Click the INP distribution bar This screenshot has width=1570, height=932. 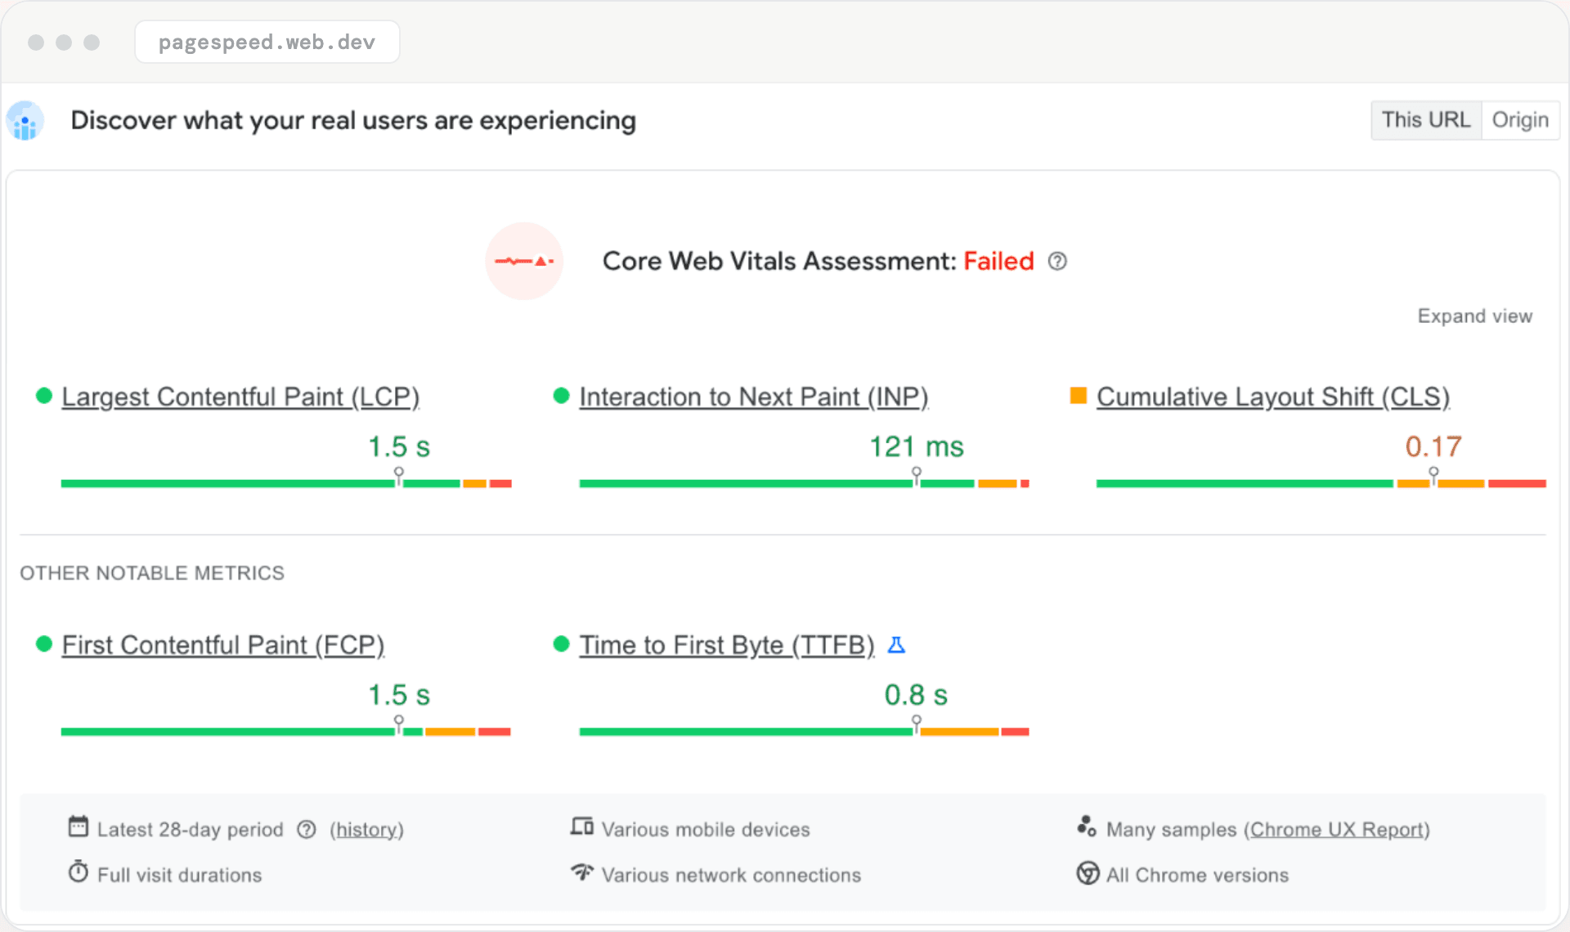coord(804,484)
